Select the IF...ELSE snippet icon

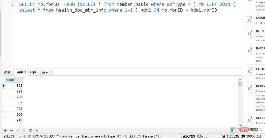click(x=249, y=33)
